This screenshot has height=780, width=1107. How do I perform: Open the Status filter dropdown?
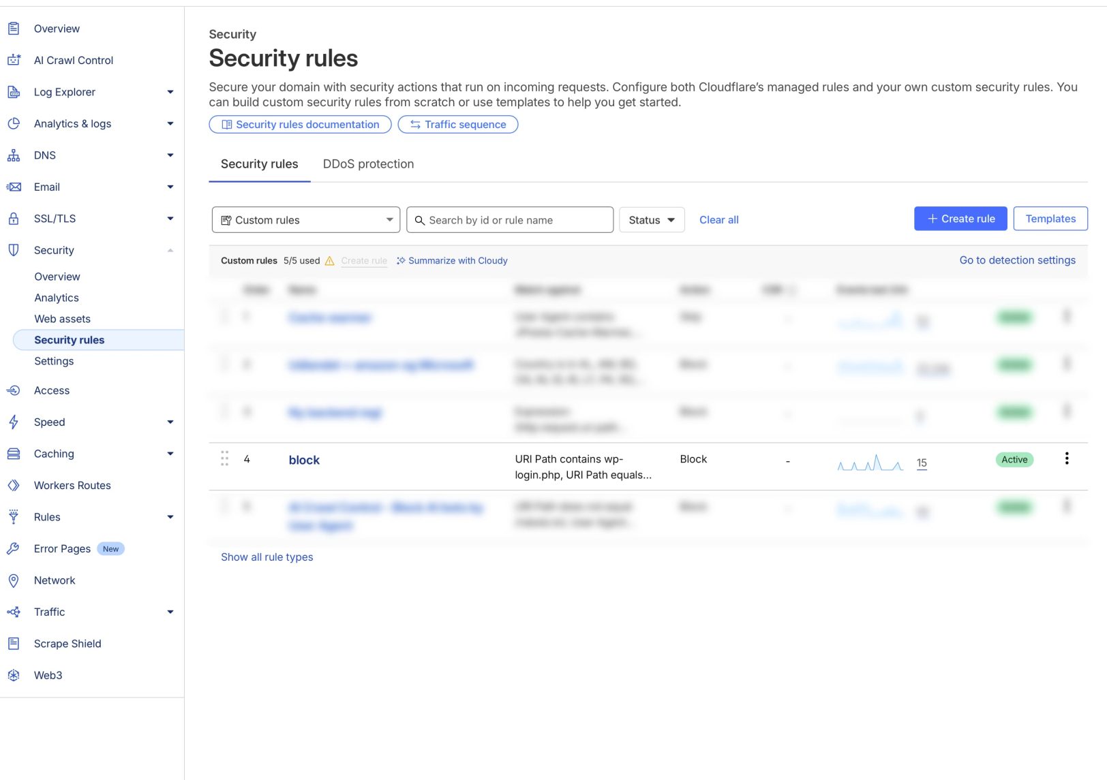point(652,220)
